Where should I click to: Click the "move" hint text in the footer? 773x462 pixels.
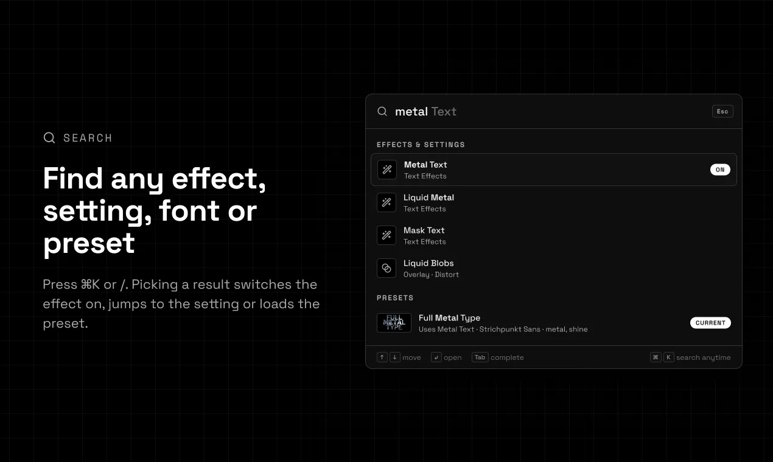click(411, 357)
